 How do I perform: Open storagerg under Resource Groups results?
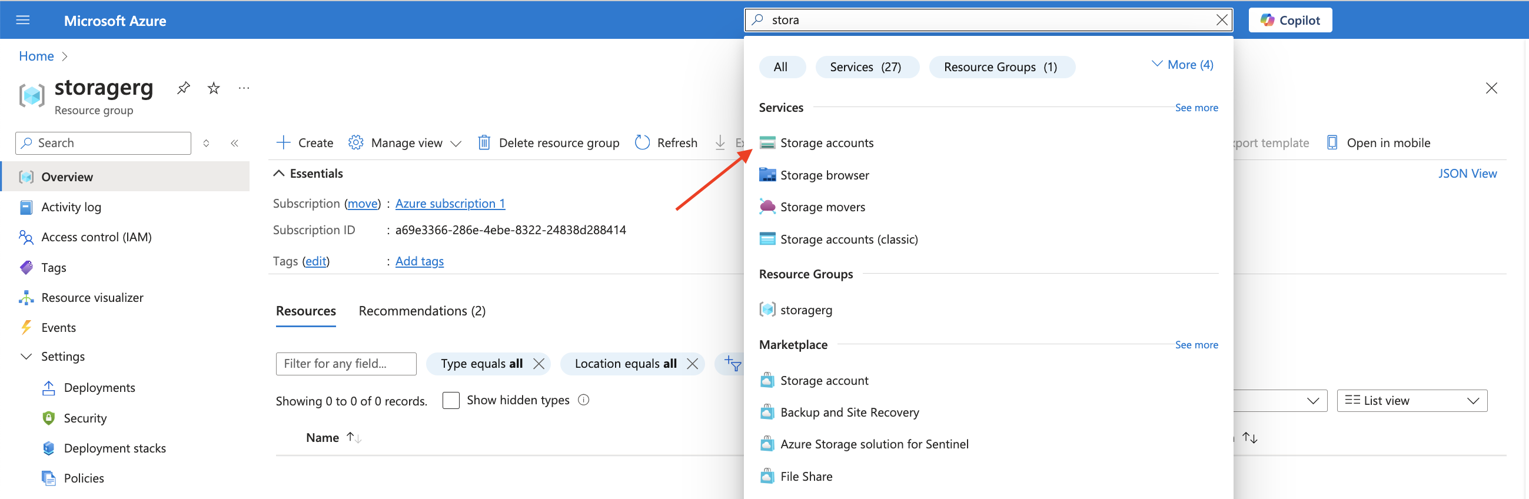806,310
